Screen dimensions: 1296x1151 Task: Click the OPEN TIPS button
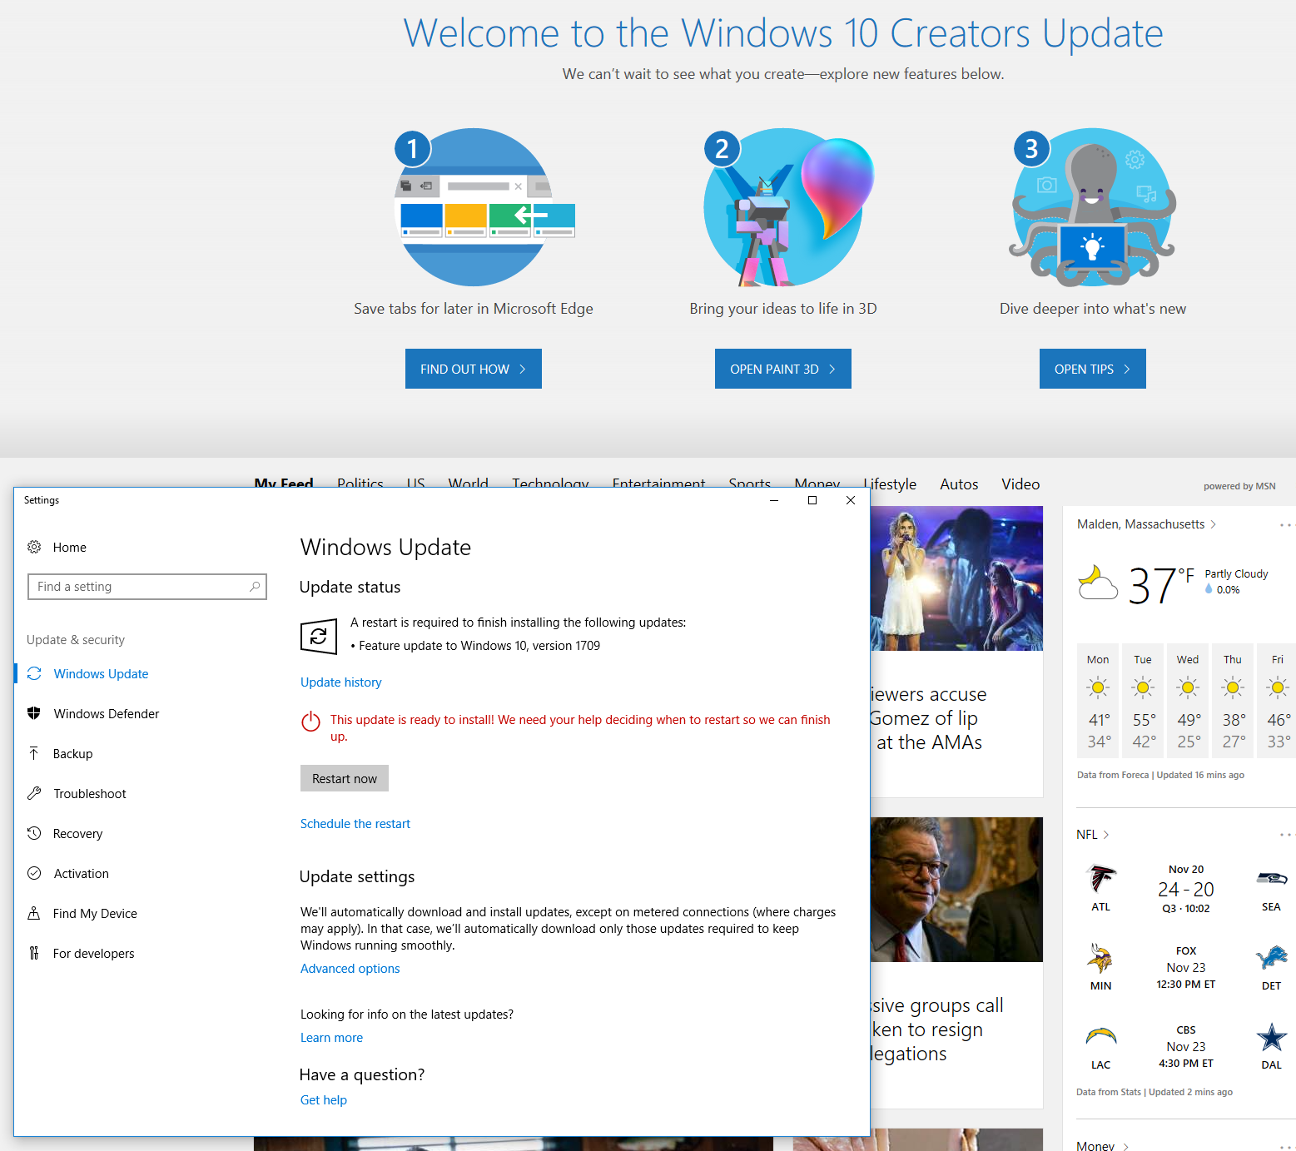(1093, 369)
